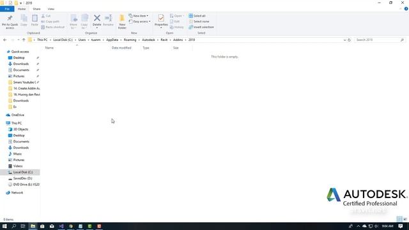The height and width of the screenshot is (230, 409).
Task: Open the Move to button
Action: [73, 22]
